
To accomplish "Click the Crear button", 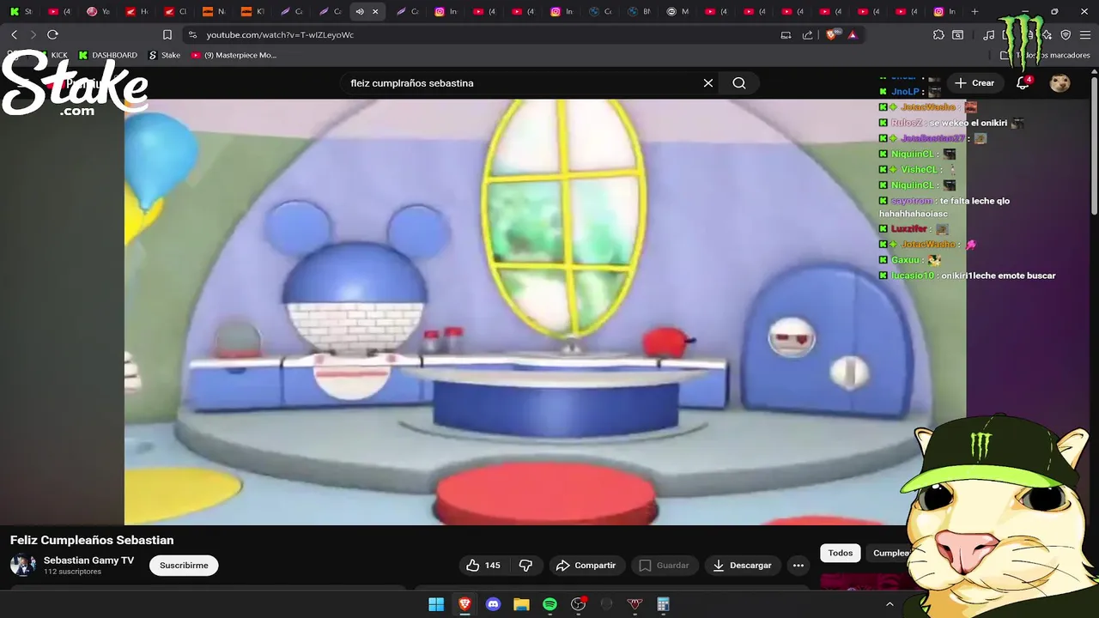I will (975, 83).
